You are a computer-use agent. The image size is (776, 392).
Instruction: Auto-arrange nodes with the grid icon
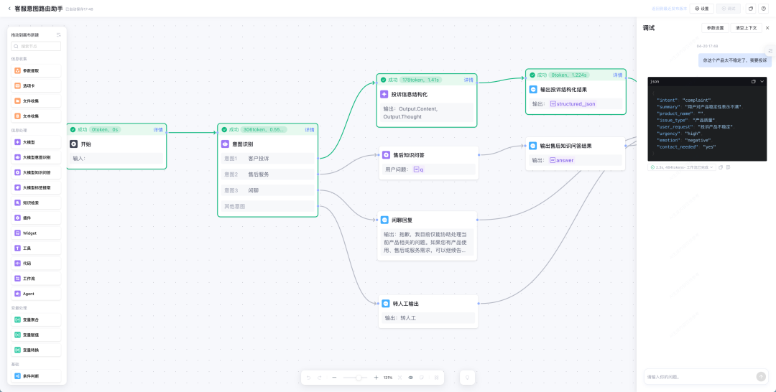[x=437, y=377]
